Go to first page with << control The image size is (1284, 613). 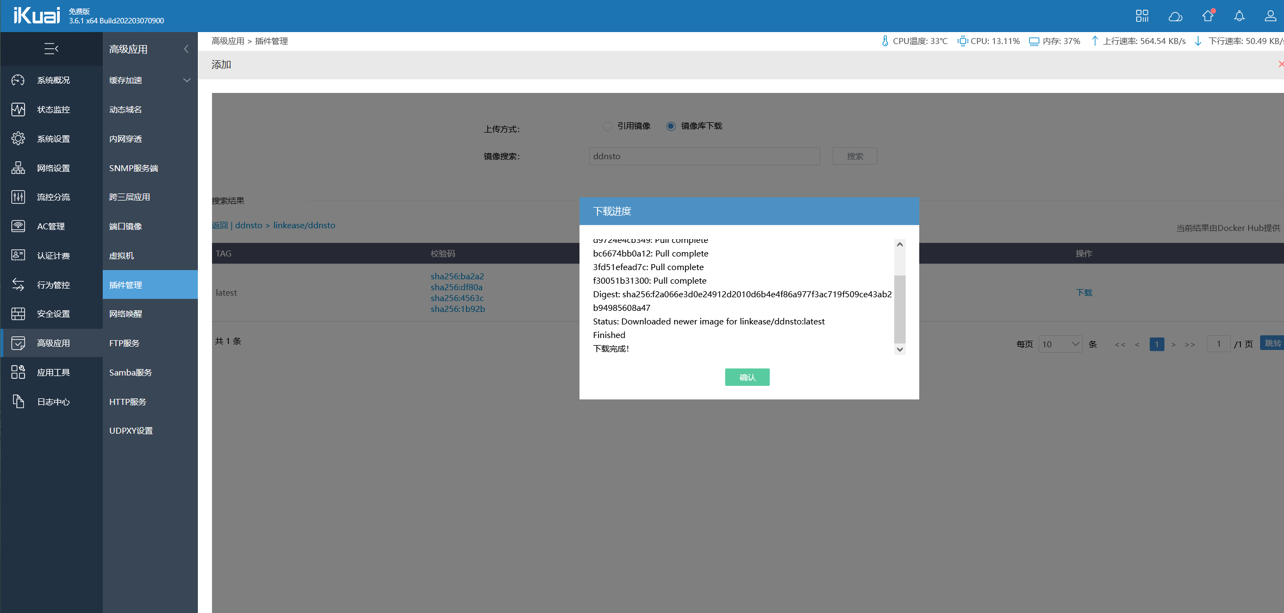pyautogui.click(x=1120, y=345)
